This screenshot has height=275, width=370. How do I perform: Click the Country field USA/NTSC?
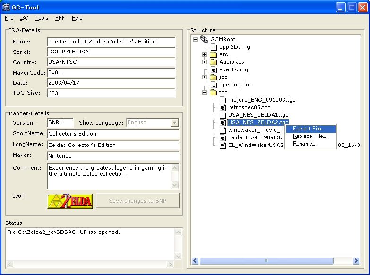click(111, 62)
